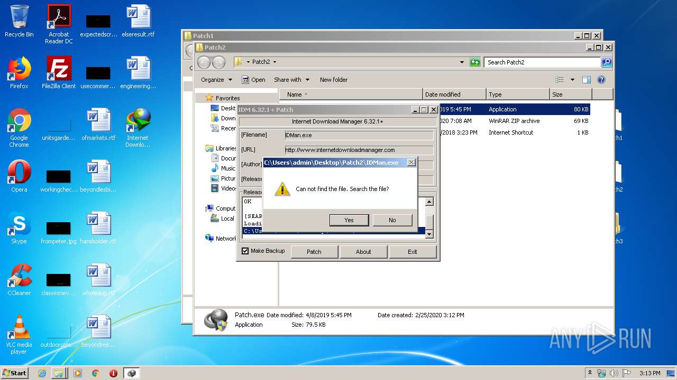Screen dimensions: 677x380
Task: Launch Internet Download Manager desktop shortcut
Action: [138, 128]
